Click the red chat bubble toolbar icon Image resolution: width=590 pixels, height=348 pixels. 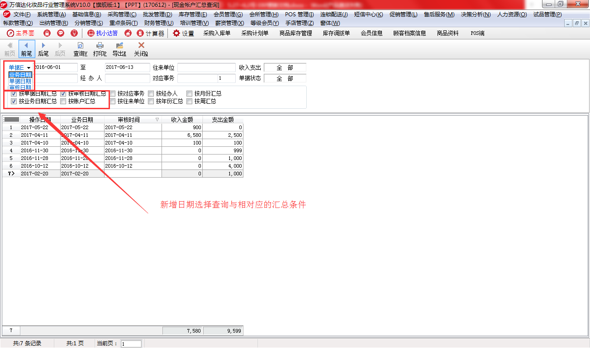[x=61, y=33]
